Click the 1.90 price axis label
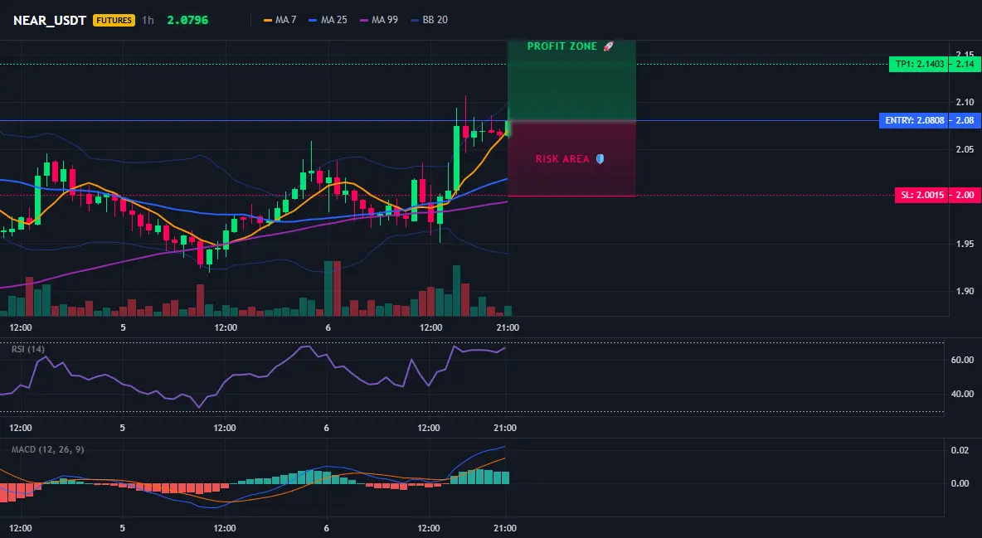This screenshot has height=538, width=982. (x=965, y=291)
